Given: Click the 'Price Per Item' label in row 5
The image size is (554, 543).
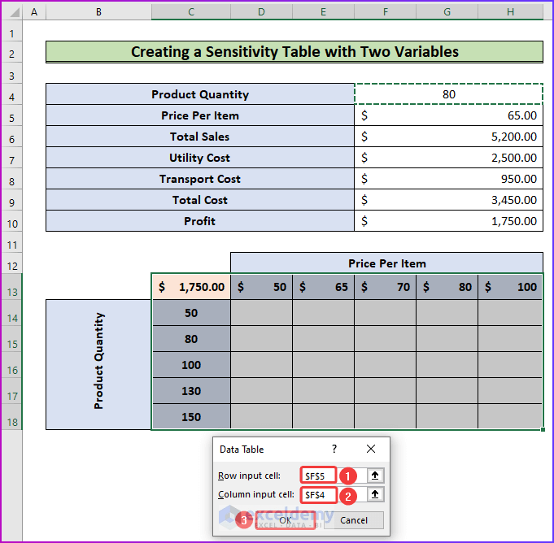Looking at the screenshot, I should click(x=200, y=115).
